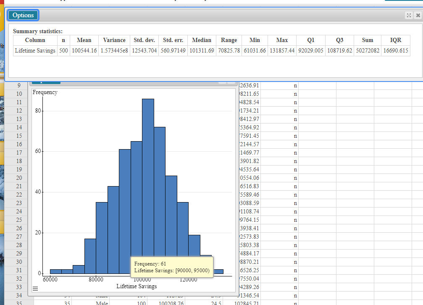Select the Range header cell
The height and width of the screenshot is (305, 423).
(x=229, y=40)
